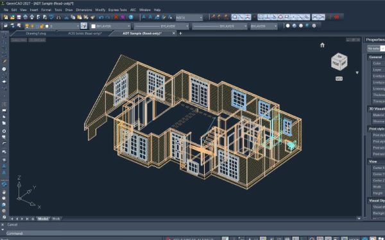This screenshot has width=385, height=240.
Task: Click the WCS label under view cube
Action: coord(339,79)
